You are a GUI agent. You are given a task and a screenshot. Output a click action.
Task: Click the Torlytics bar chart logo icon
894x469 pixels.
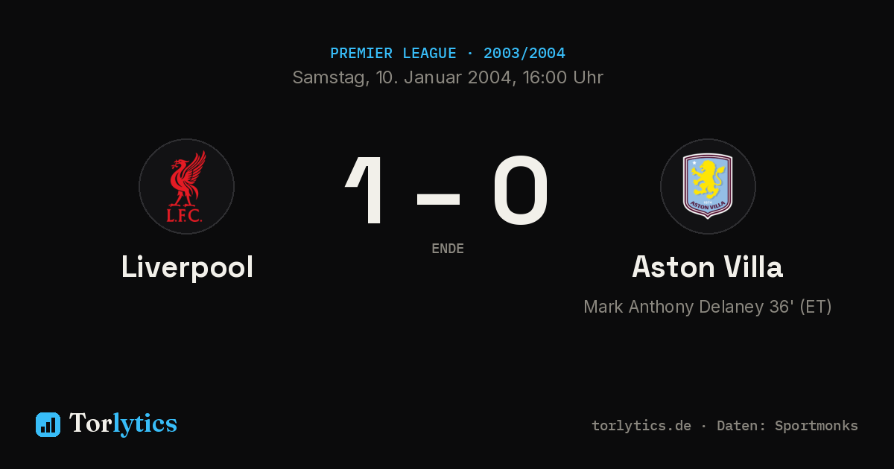(48, 424)
